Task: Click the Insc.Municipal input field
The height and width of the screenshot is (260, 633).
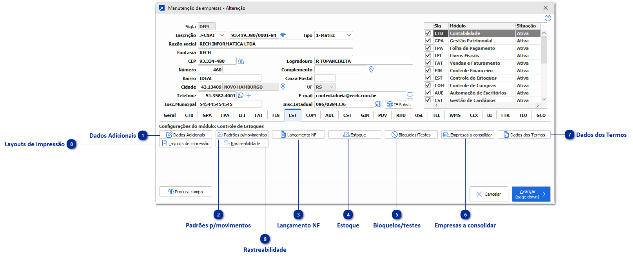Action: click(x=229, y=104)
